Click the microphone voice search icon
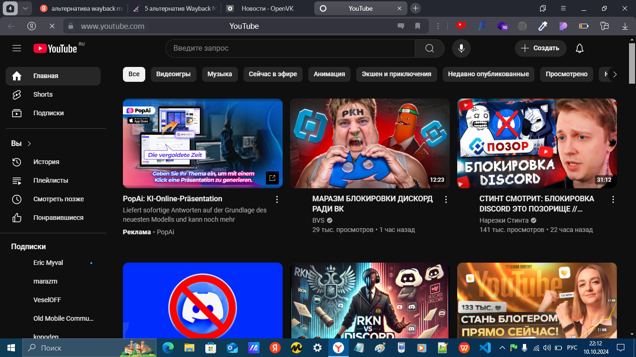The image size is (636, 357). tap(461, 48)
